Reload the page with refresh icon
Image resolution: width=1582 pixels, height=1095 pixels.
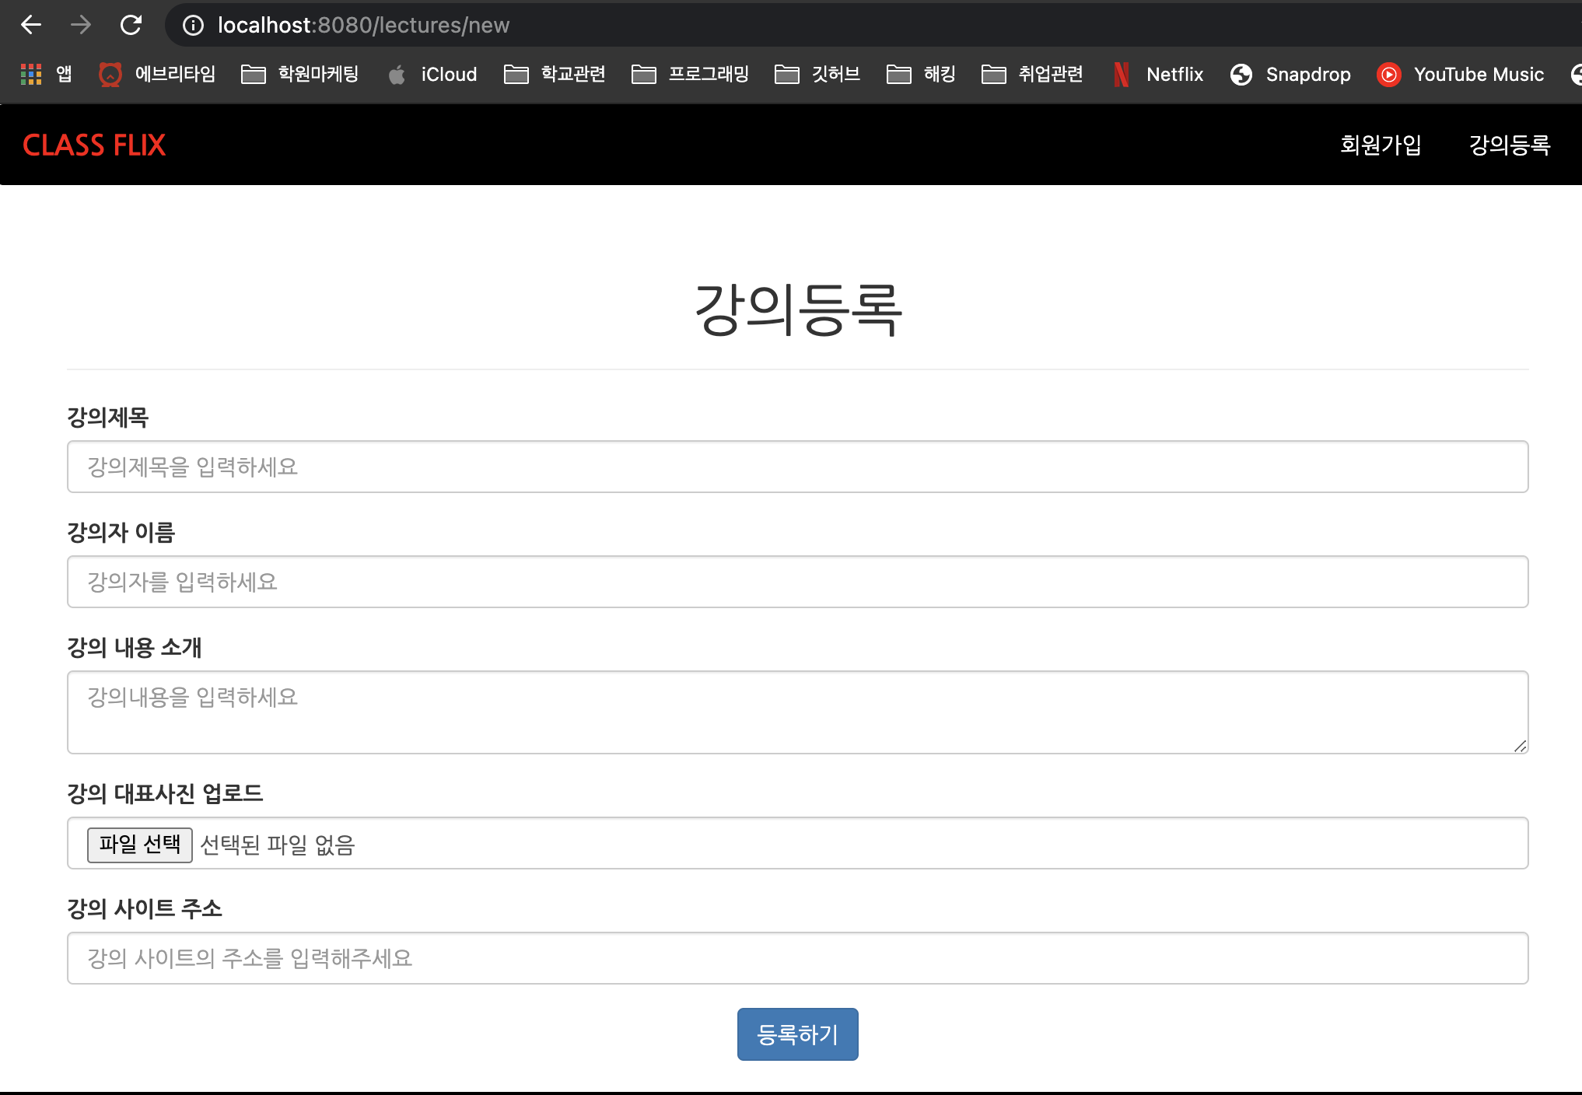point(131,25)
